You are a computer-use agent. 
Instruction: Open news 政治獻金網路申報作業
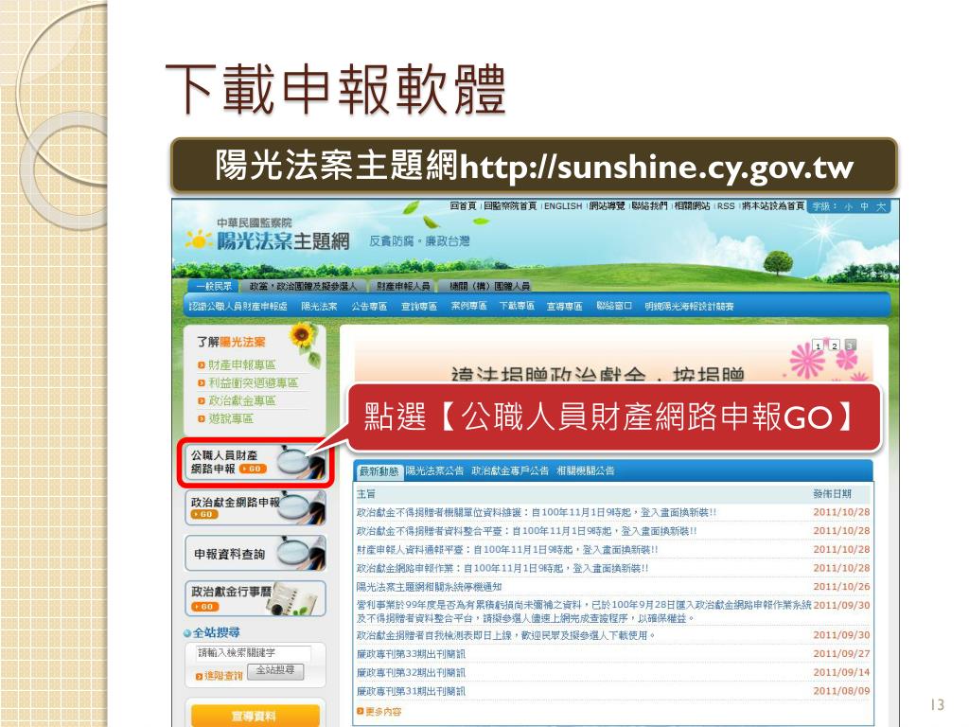point(502,568)
